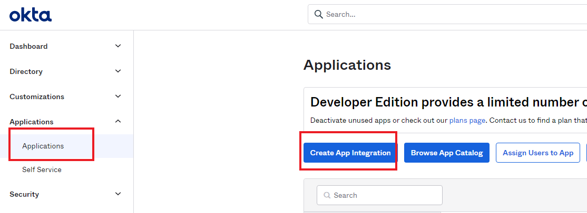Expand the Dashboard menu chevron
The height and width of the screenshot is (213, 587).
coord(118,46)
